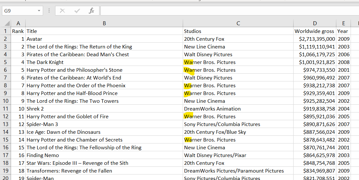The height and width of the screenshot is (180, 359).
Task: Select column E header
Action: pyautogui.click(x=343, y=23)
